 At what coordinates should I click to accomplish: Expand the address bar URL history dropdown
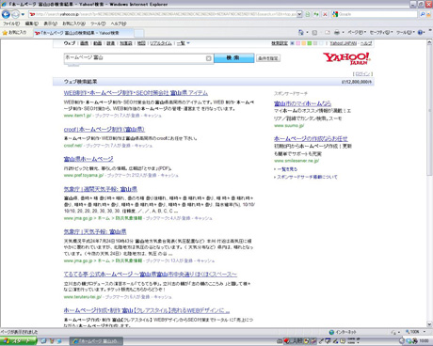299,14
